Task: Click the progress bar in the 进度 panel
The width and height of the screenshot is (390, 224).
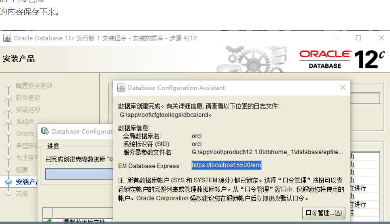Action: click(79, 174)
